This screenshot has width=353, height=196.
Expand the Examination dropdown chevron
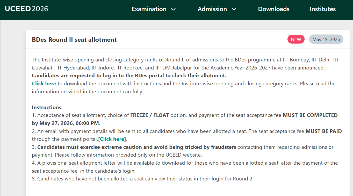pyautogui.click(x=174, y=9)
